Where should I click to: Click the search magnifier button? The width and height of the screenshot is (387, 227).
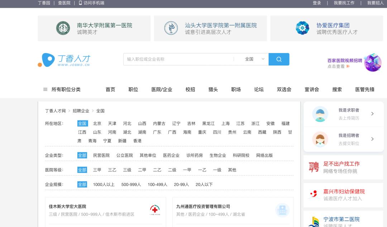click(x=279, y=59)
